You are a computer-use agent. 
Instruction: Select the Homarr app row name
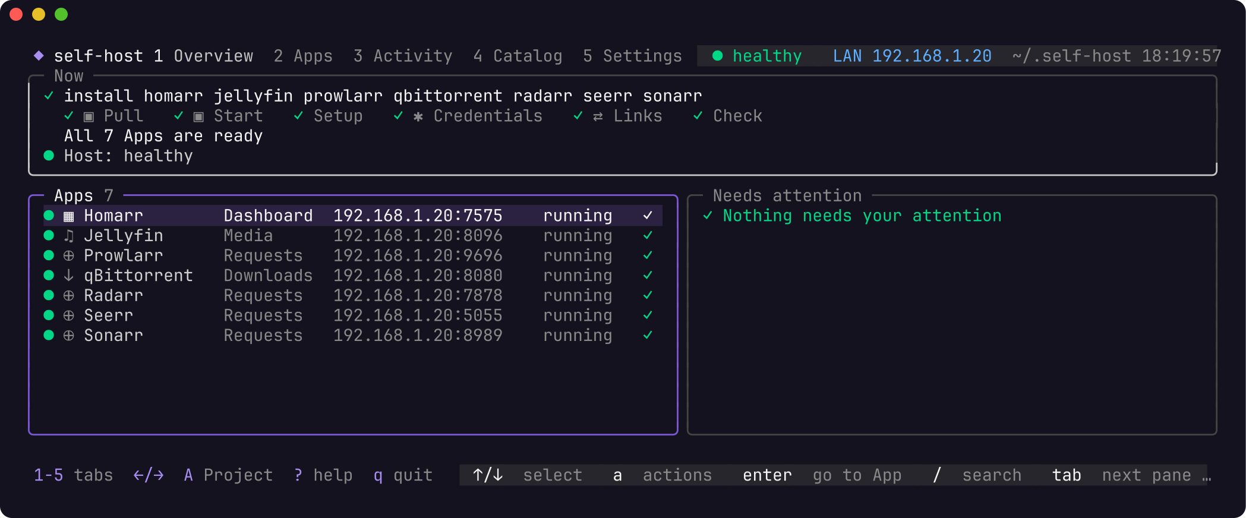tap(113, 216)
